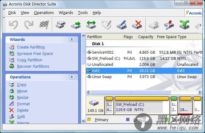Click the Copy operation icon in sidebar
The image size is (205, 133).
pos(12,84)
